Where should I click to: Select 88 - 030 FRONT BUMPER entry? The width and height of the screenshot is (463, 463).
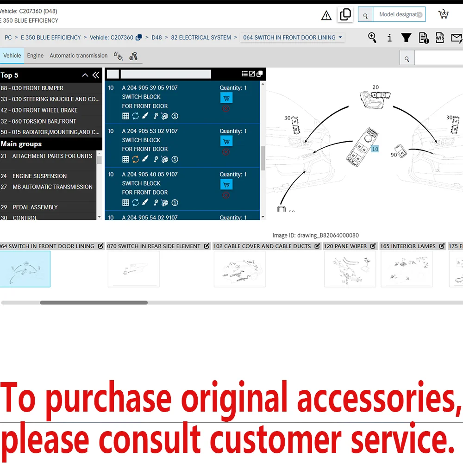[x=51, y=88]
